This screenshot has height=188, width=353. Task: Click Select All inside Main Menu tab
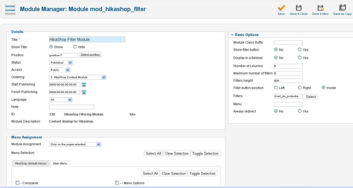(150, 173)
